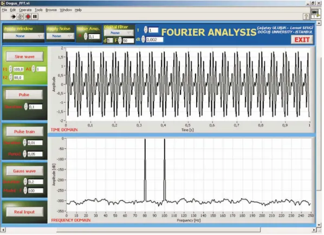Open the File menu

pos(4,10)
